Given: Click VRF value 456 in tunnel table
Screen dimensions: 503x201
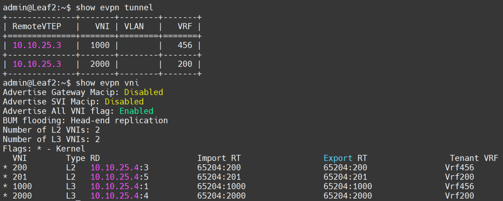Looking at the screenshot, I should 185,45.
